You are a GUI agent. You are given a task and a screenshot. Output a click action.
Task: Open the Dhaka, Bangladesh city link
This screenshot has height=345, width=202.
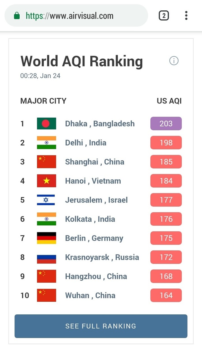[x=100, y=124]
